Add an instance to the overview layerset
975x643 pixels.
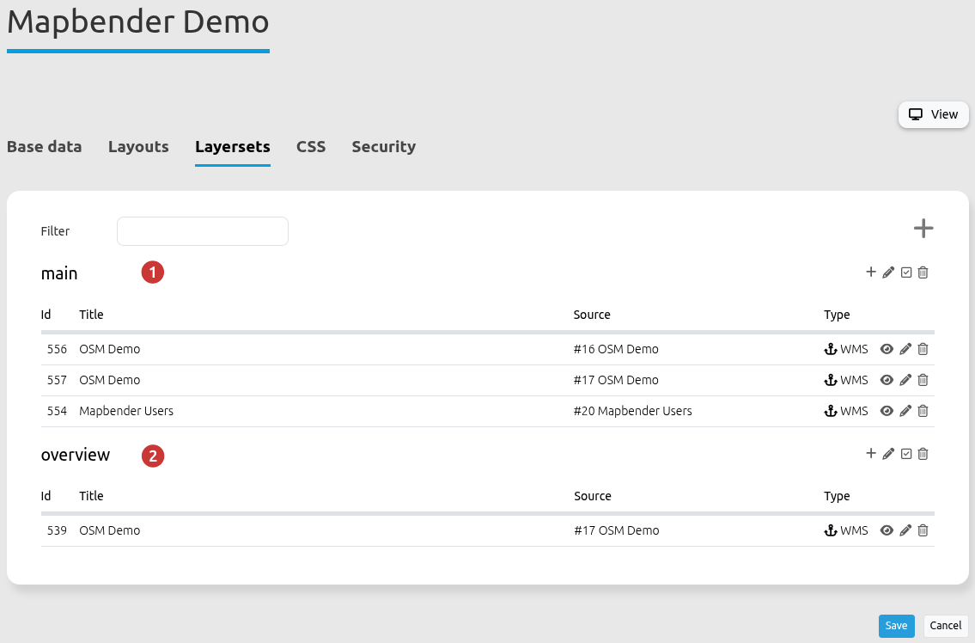[x=870, y=454]
